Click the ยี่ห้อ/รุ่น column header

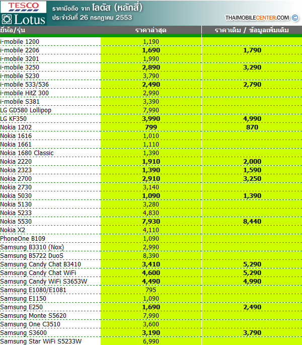[13, 30]
